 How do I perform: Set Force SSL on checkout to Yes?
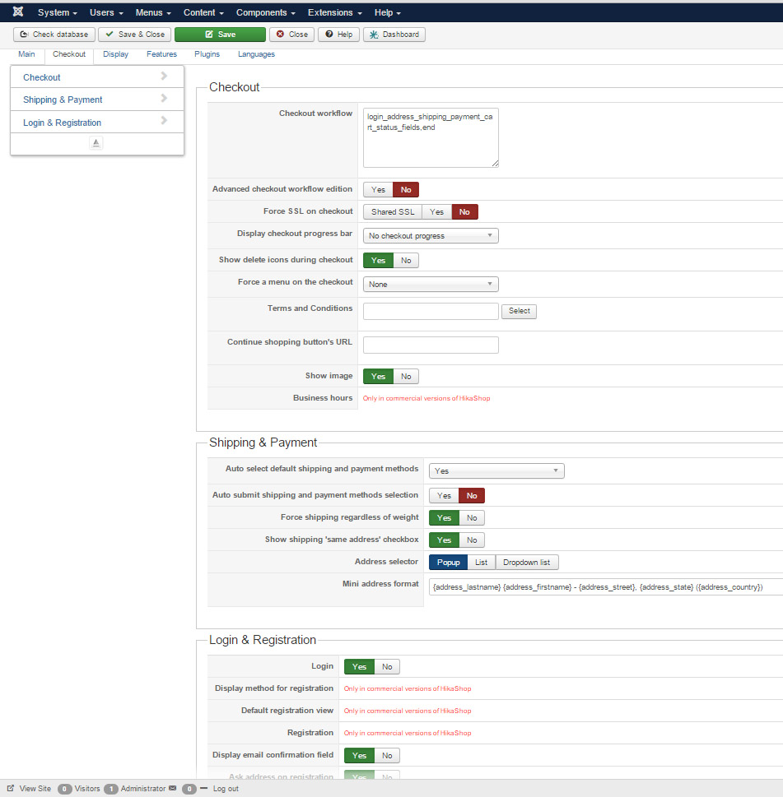[436, 212]
